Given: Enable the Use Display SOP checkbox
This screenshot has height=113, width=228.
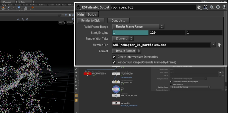Looking at the screenshot, I should [171, 84].
